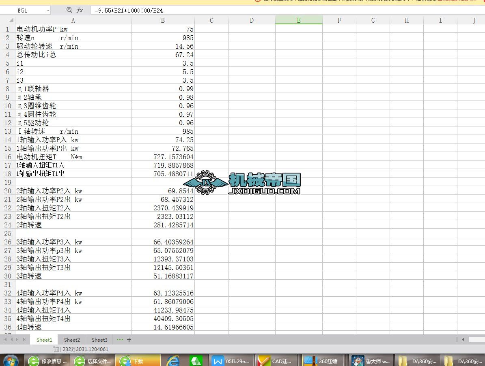Open first D:\360安 folder in taskbar
This screenshot has height=366, width=485.
[x=417, y=361]
